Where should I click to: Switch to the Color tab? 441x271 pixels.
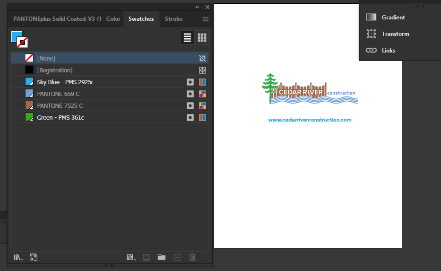coord(113,19)
